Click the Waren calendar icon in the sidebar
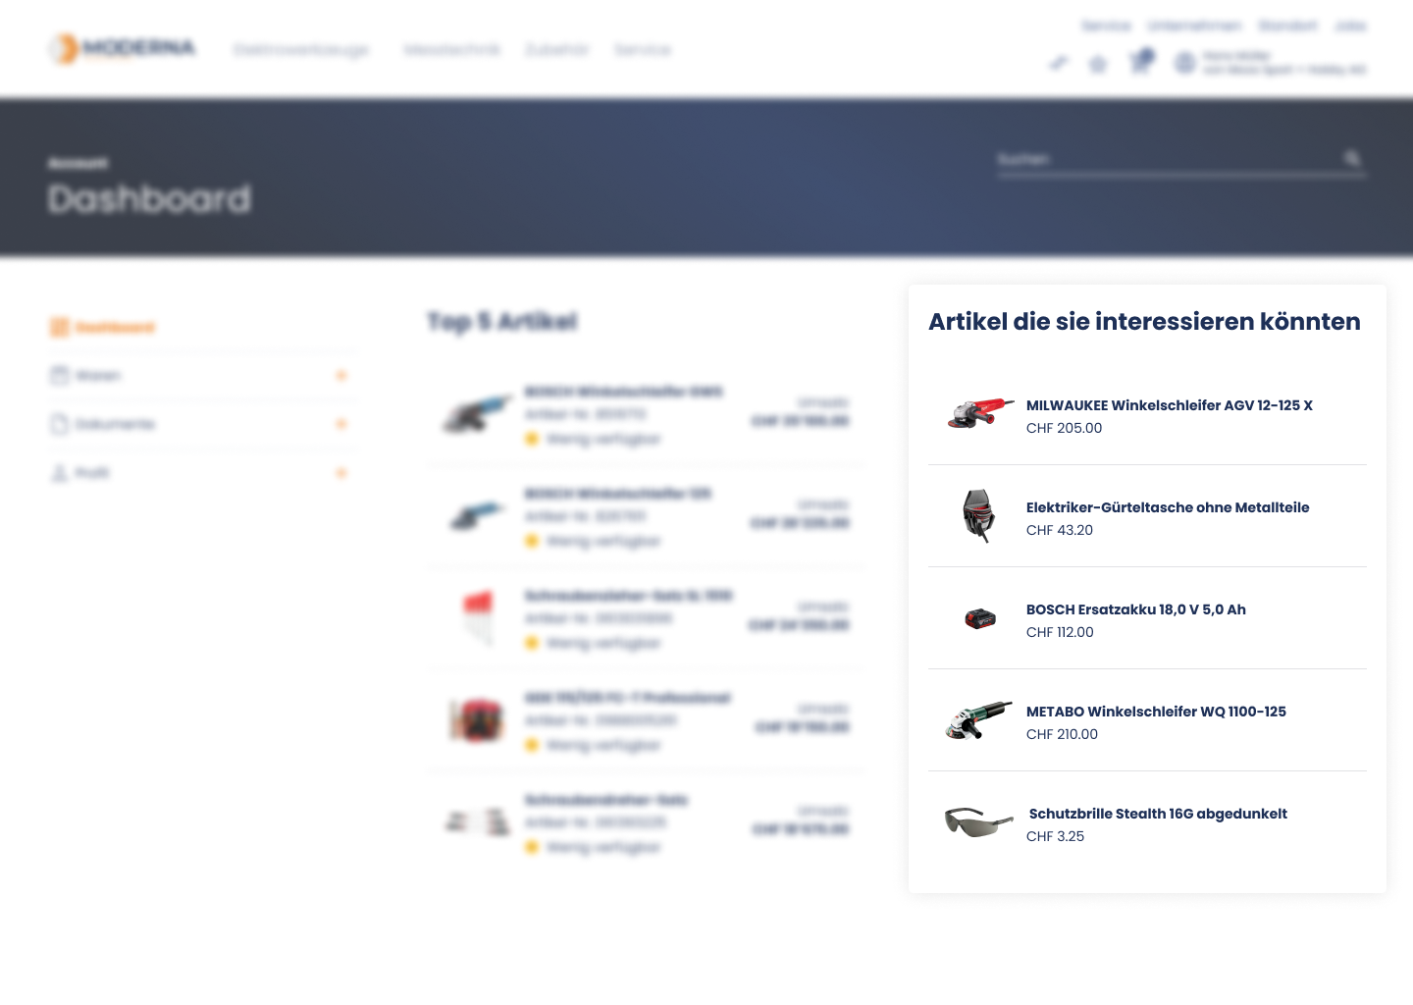This screenshot has width=1413, height=1005. point(60,375)
